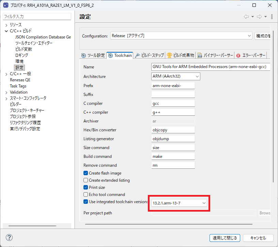Open the forward history dropdown arrow
This screenshot has width=278, height=247.
(265, 17)
